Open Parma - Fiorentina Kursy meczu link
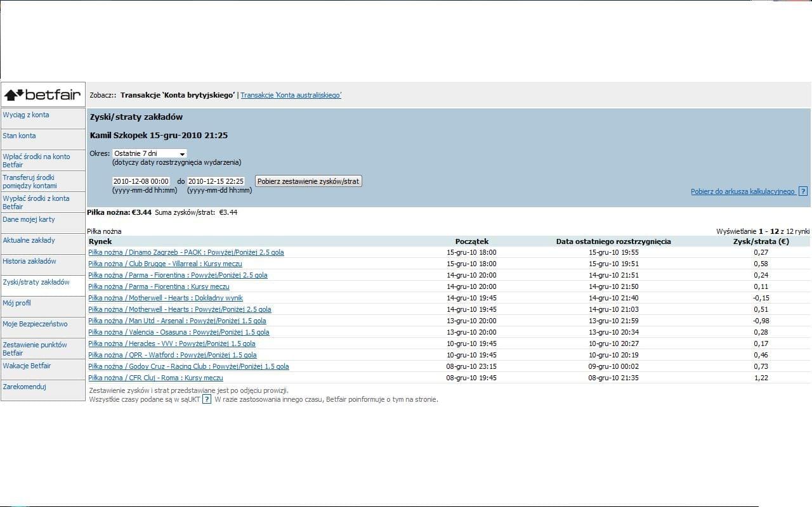Viewport: 812px width, 507px height. point(159,286)
